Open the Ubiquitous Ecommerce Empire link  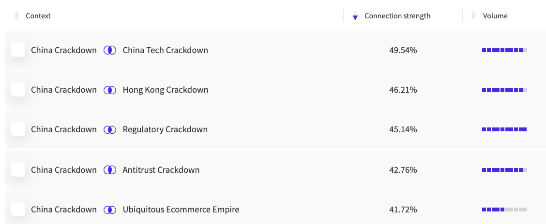tap(181, 210)
